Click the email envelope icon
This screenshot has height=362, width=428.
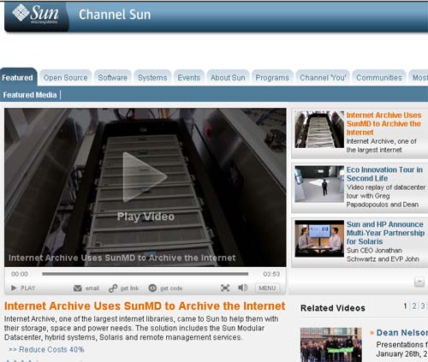coord(78,288)
